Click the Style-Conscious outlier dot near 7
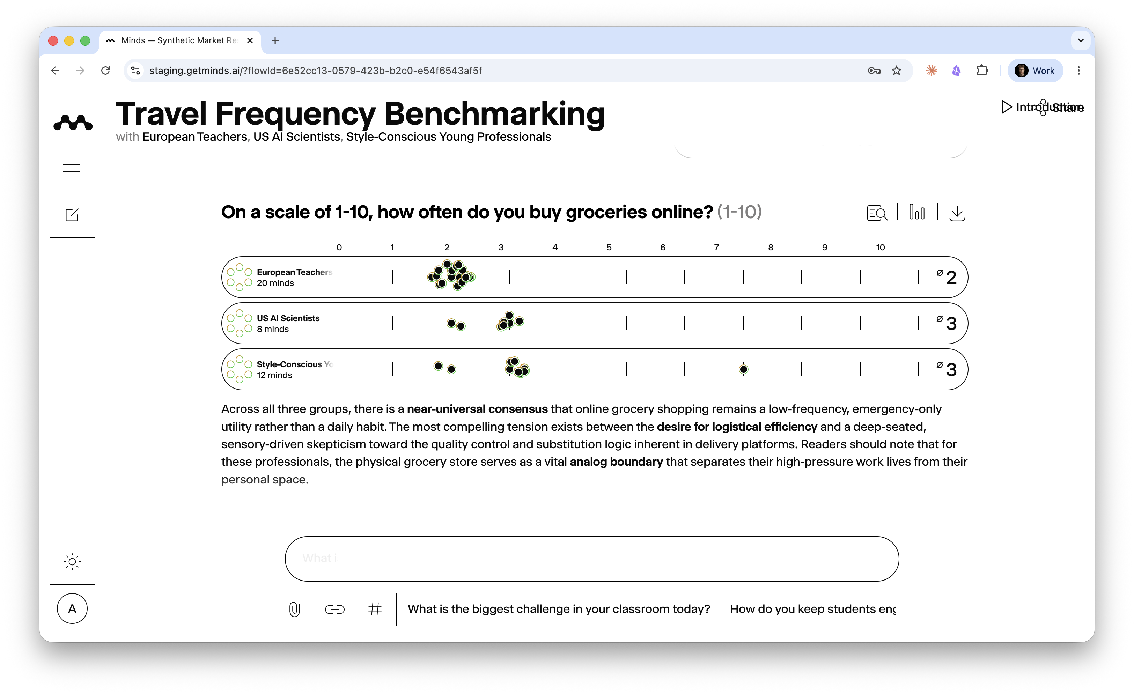 [x=743, y=369]
